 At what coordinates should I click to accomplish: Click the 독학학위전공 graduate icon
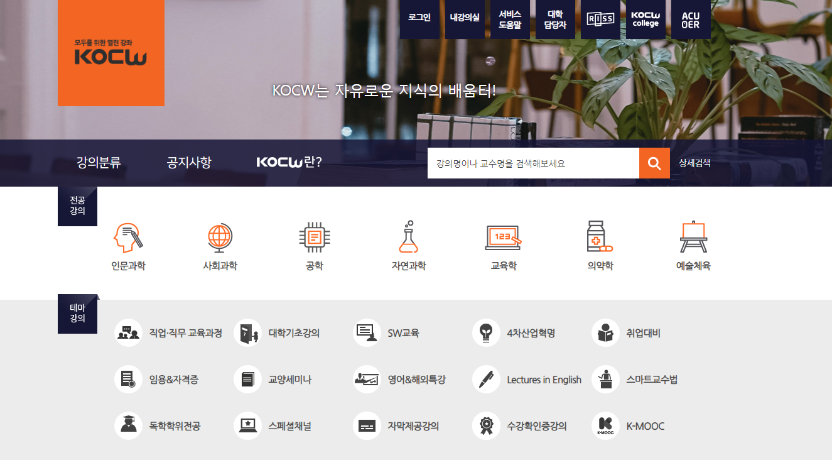pos(128,426)
